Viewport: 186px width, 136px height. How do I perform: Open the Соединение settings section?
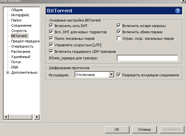coord(21,25)
